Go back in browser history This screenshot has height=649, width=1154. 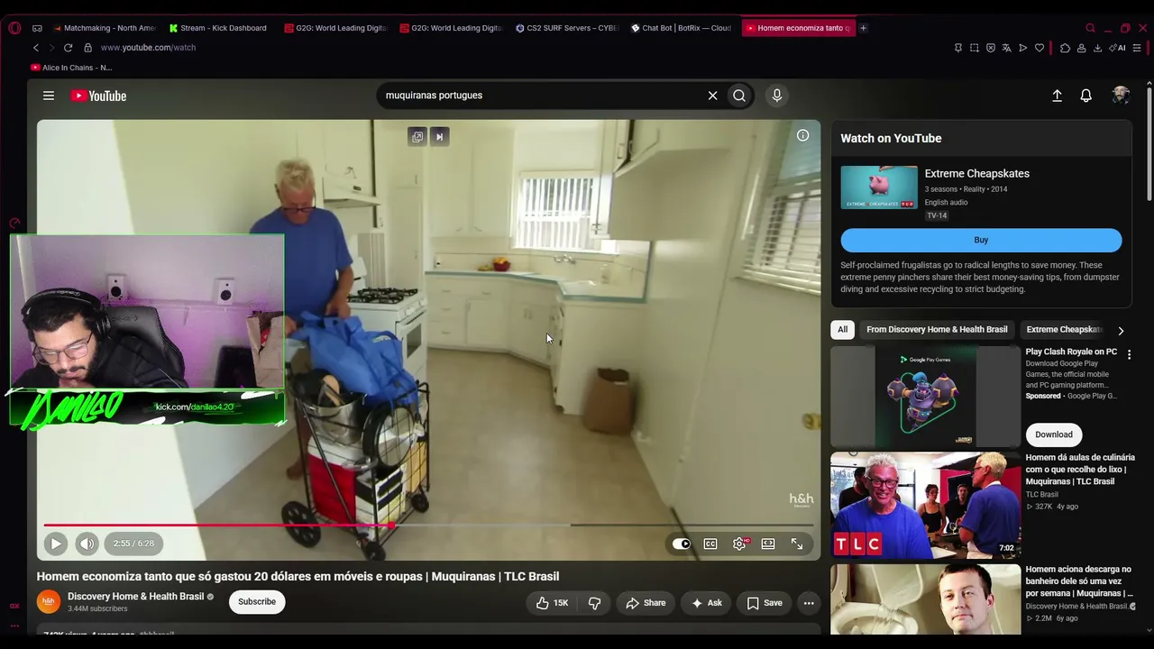[36, 48]
